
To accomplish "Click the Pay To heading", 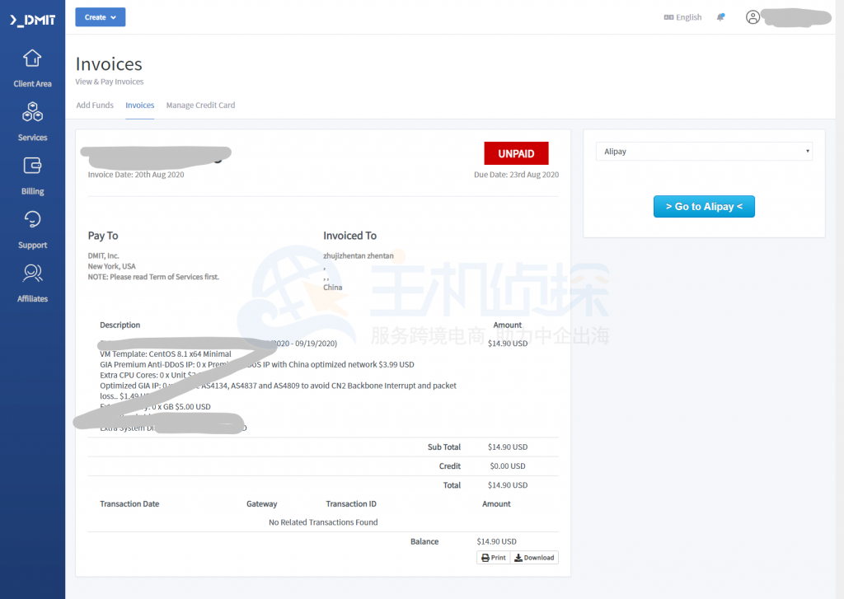I will pos(103,236).
